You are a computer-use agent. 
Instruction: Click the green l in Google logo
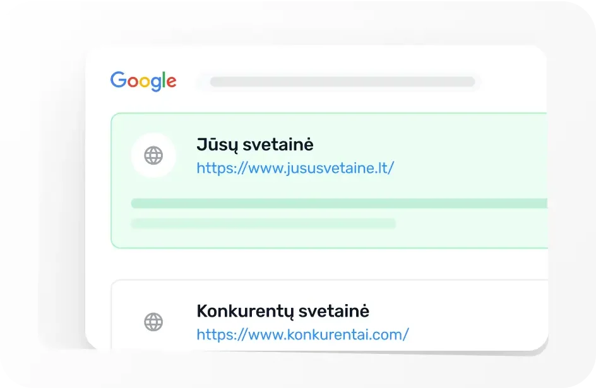click(x=164, y=80)
